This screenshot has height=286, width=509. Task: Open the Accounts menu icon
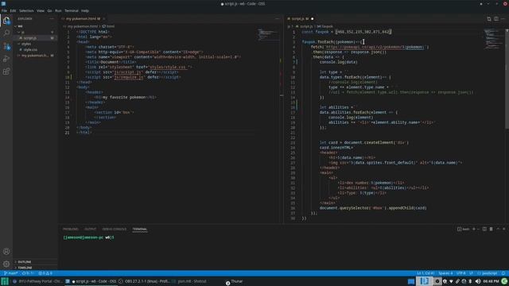(6, 251)
